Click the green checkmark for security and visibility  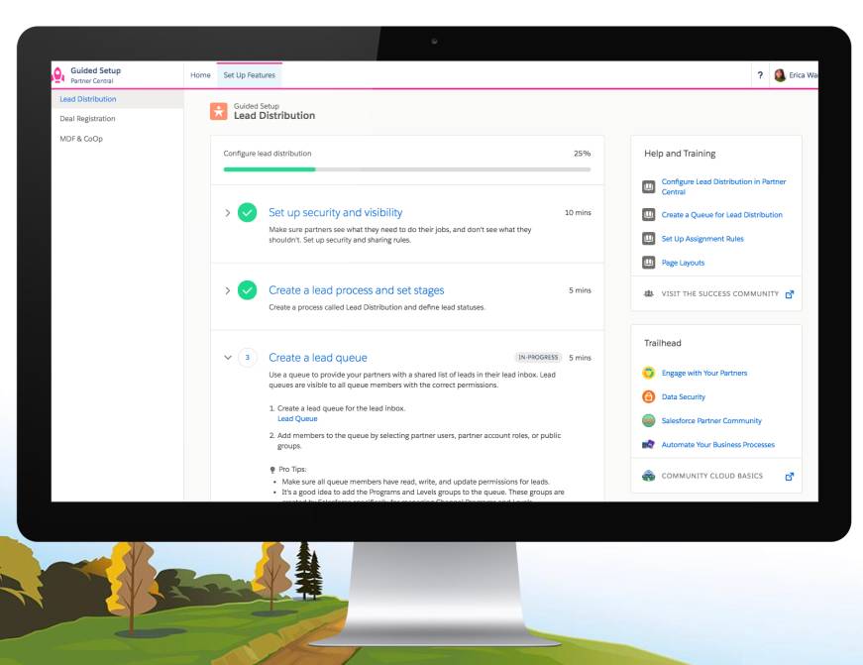(247, 212)
